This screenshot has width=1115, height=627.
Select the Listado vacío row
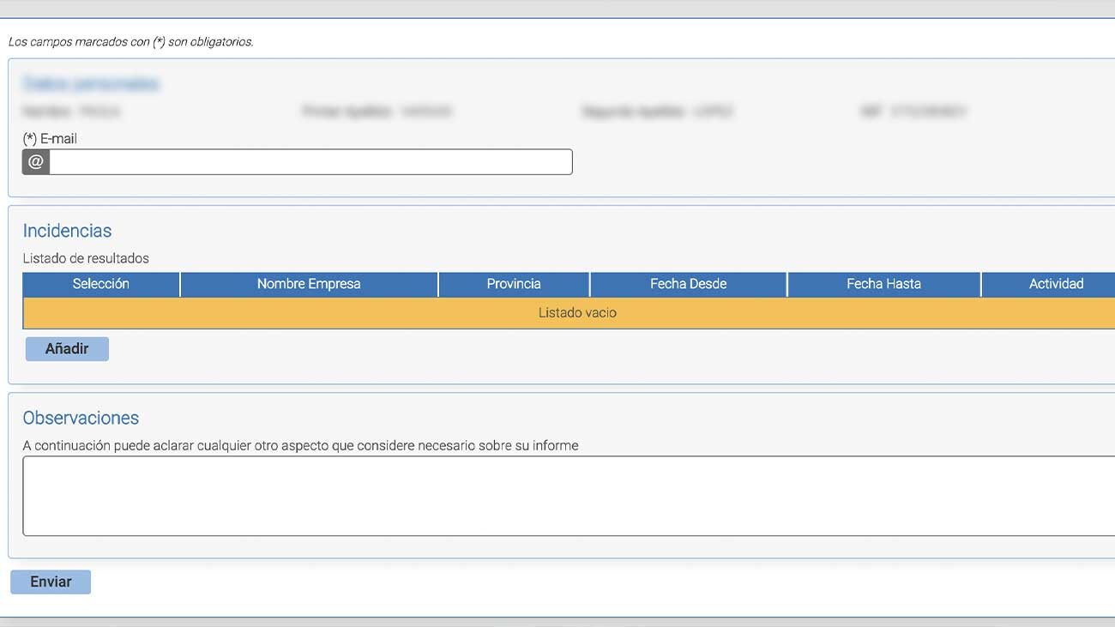point(576,312)
